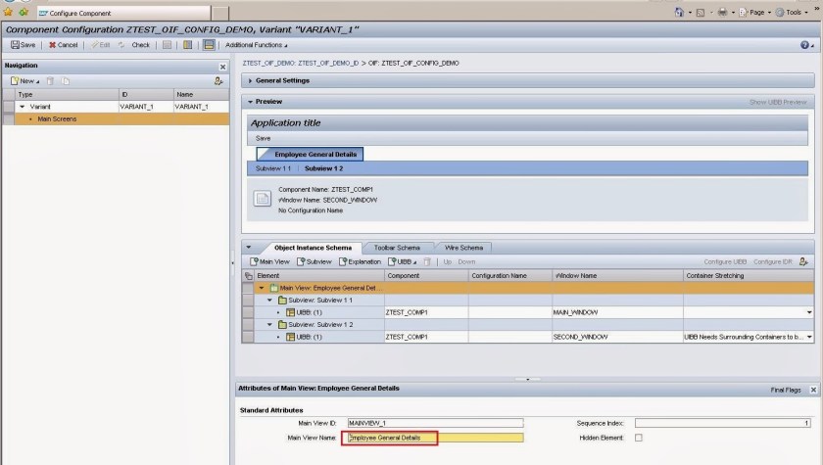Close the Navigation panel
The image size is (823, 465).
pos(222,67)
